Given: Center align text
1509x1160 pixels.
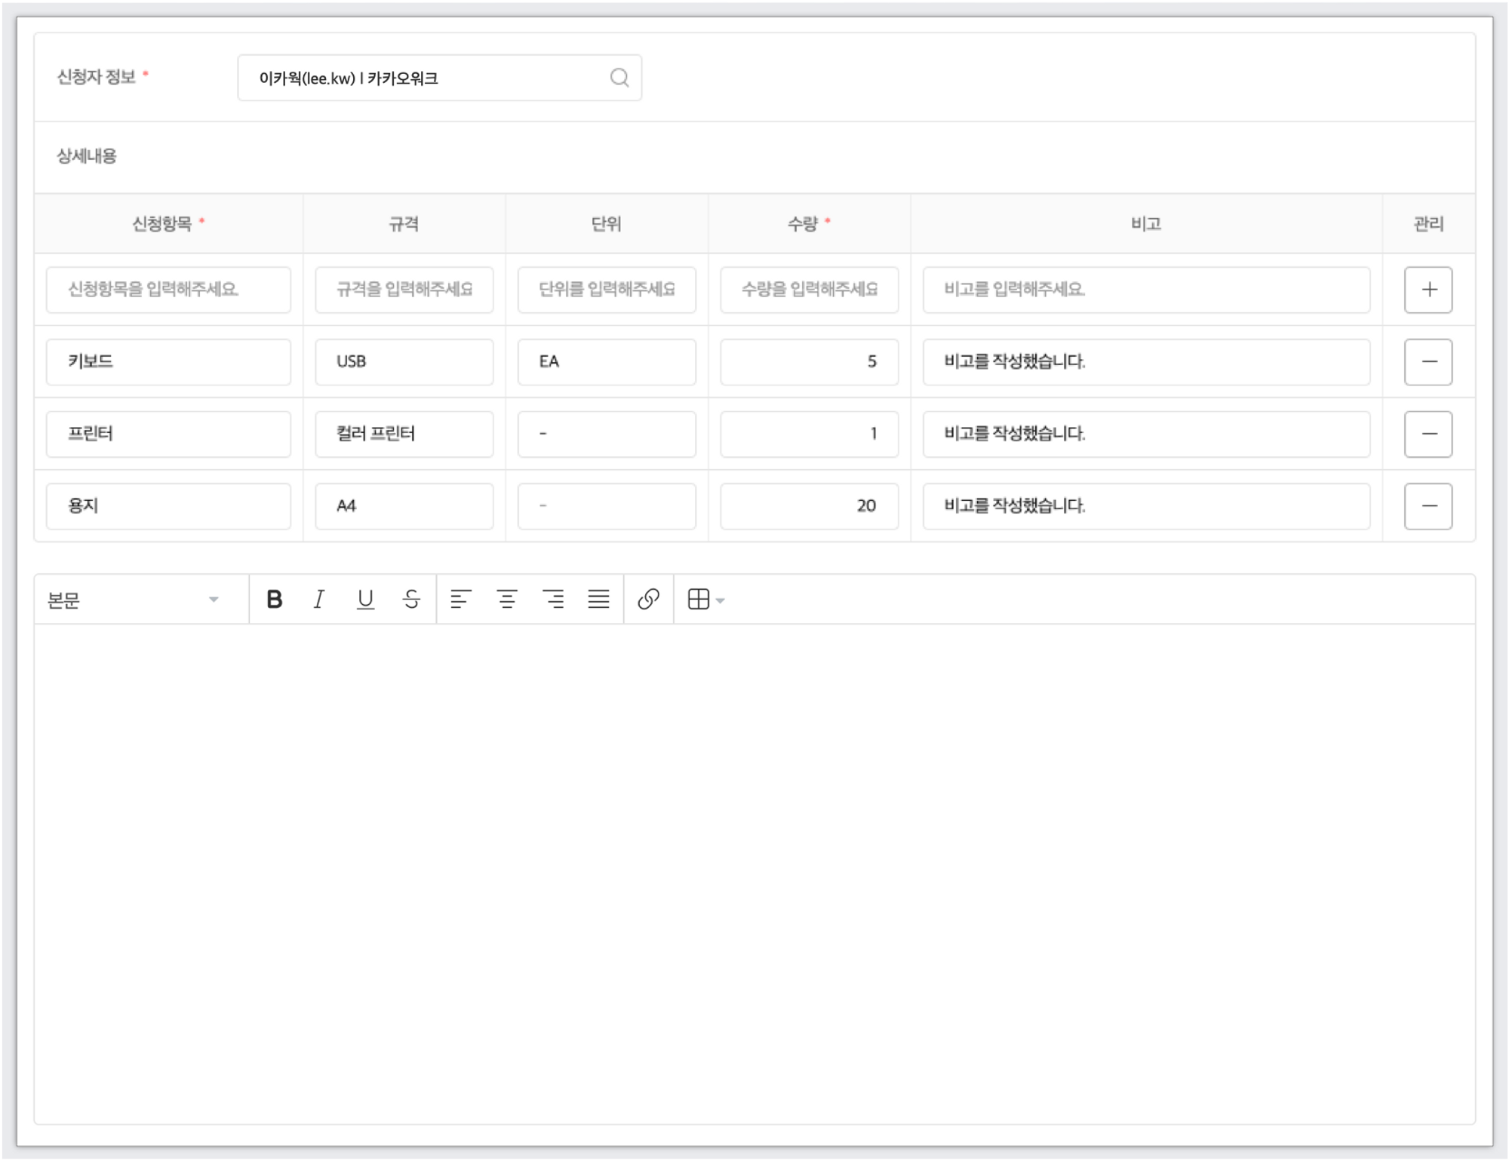Looking at the screenshot, I should 507,600.
